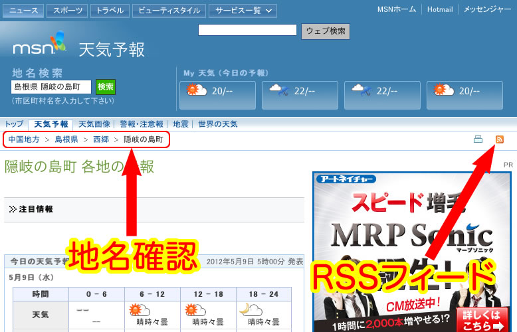Click the green 検索 button
Viewport: 517px width, 332px height.
coord(106,87)
